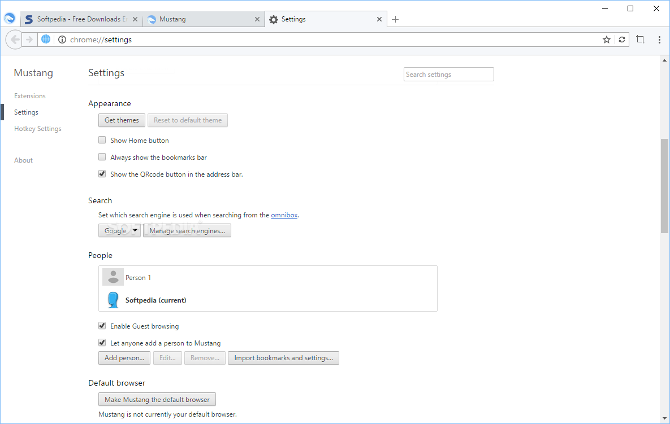Image resolution: width=670 pixels, height=424 pixels.
Task: Click the Softpedia tab favicon
Action: [29, 20]
